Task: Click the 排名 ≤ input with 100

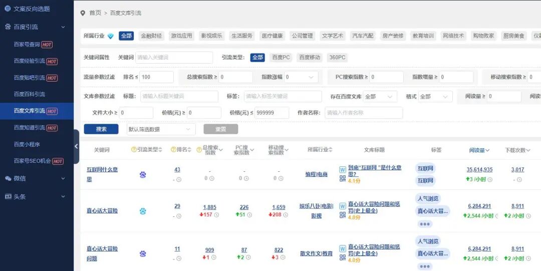Action: point(156,77)
